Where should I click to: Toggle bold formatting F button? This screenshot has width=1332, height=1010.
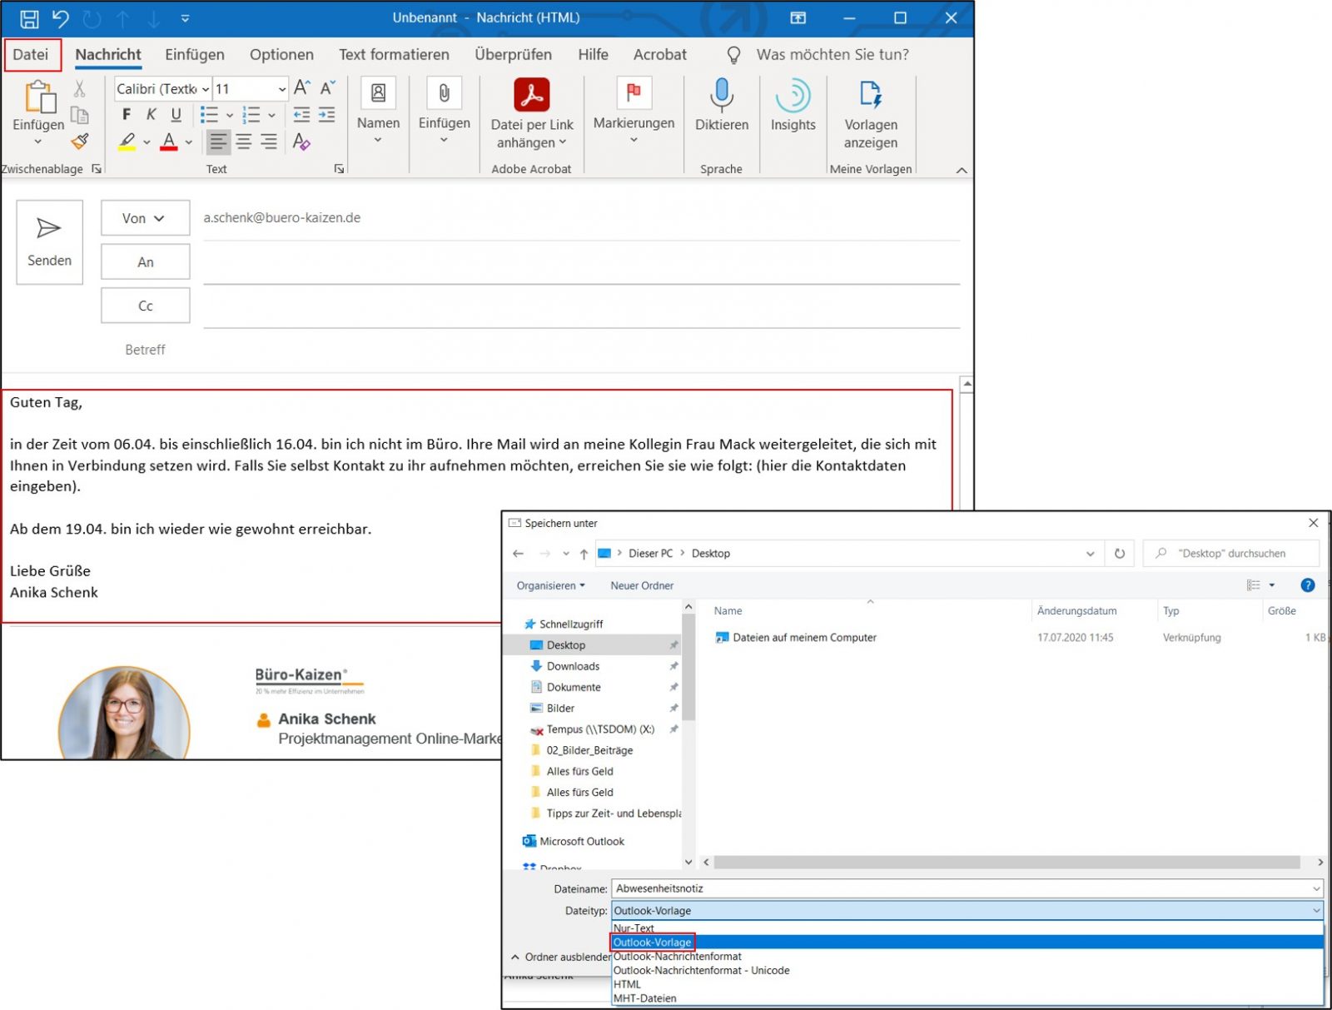pos(127,115)
